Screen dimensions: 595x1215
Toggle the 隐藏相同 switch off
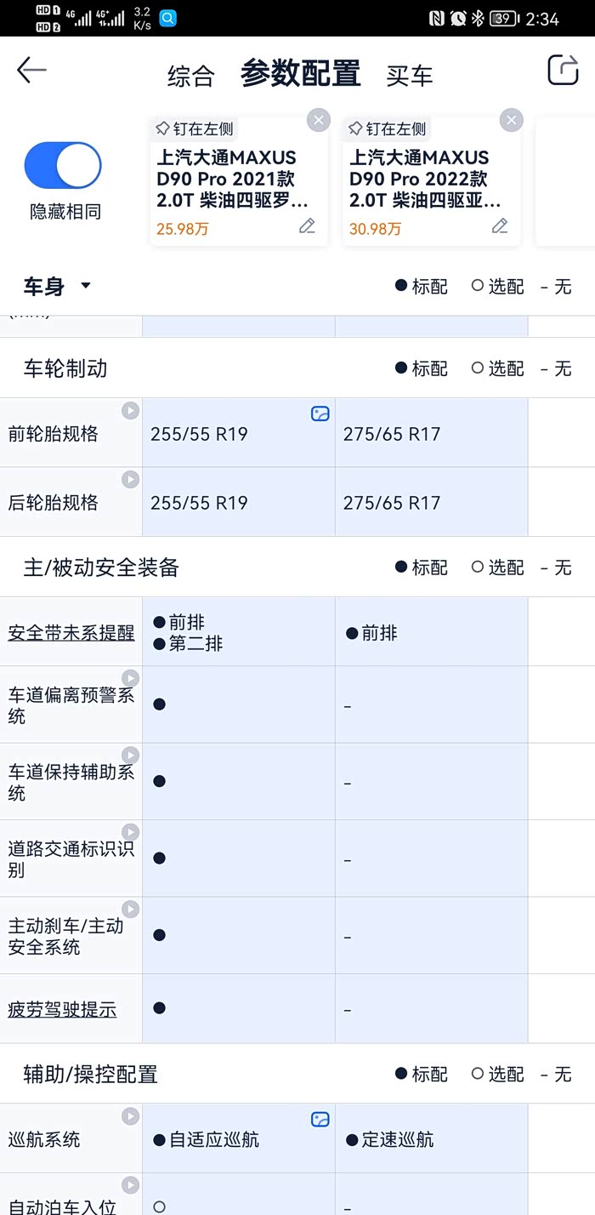(63, 165)
